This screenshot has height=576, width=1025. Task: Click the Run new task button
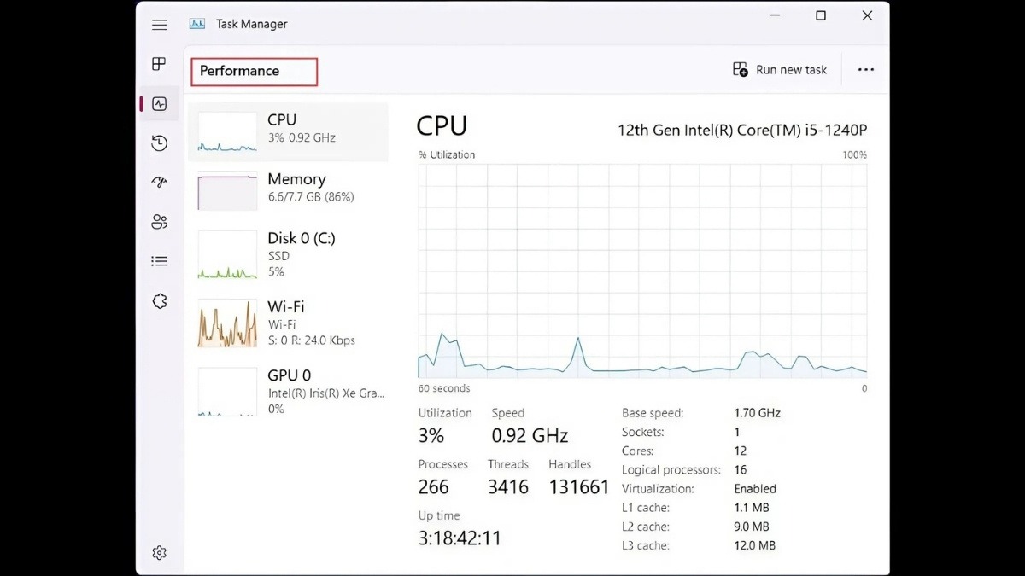(780, 70)
